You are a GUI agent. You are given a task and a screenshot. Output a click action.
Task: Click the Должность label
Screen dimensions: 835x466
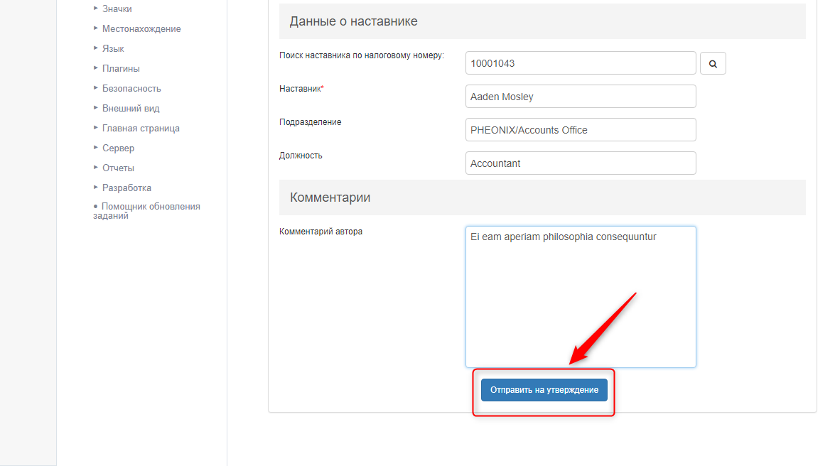coord(301,156)
